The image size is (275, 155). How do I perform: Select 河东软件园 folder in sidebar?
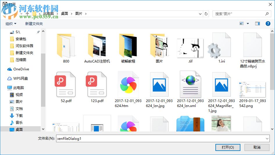click(24, 46)
